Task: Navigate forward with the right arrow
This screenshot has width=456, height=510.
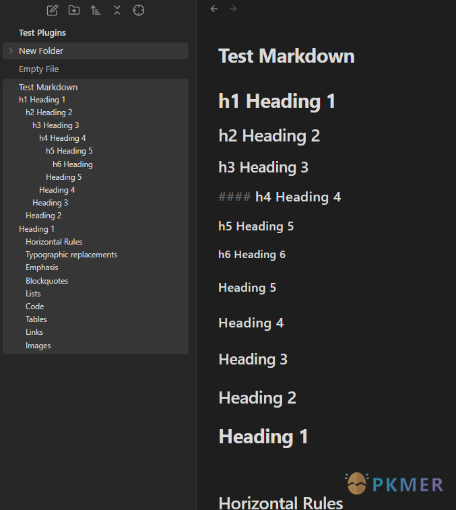Action: (x=233, y=9)
